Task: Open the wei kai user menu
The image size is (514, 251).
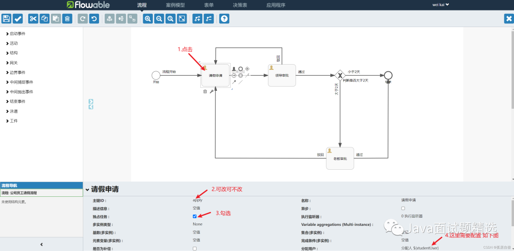Action: (x=440, y=5)
